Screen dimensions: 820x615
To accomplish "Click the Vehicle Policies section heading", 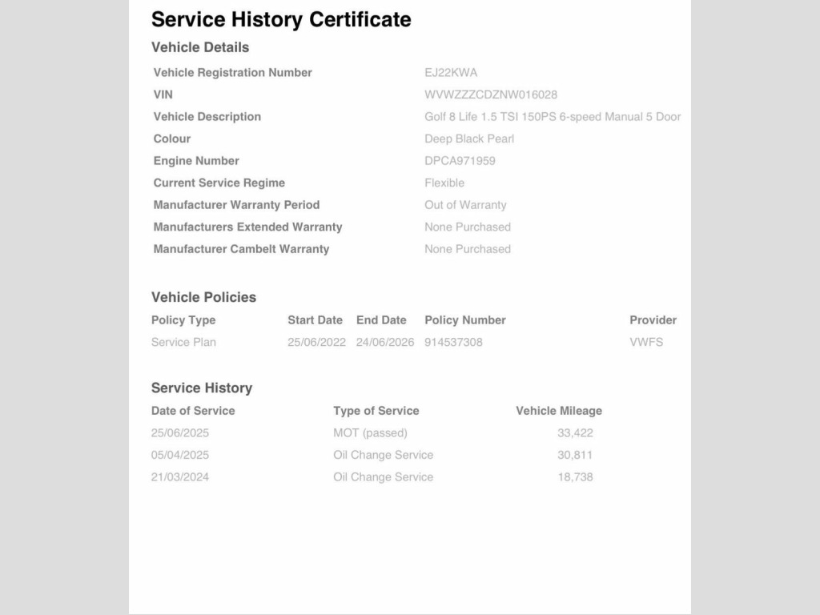I will 203,297.
